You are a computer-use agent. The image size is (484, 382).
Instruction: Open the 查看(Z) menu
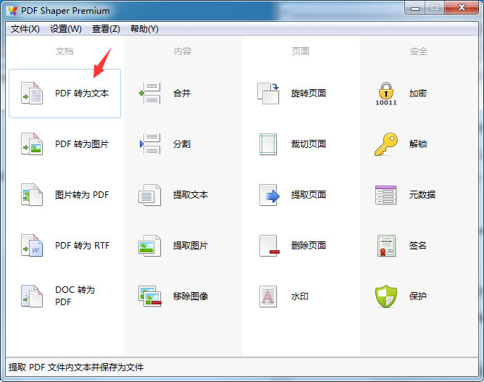[x=106, y=29]
